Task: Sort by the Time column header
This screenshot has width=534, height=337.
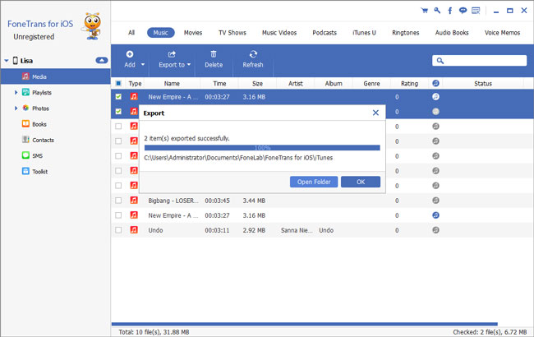Action: click(x=219, y=84)
